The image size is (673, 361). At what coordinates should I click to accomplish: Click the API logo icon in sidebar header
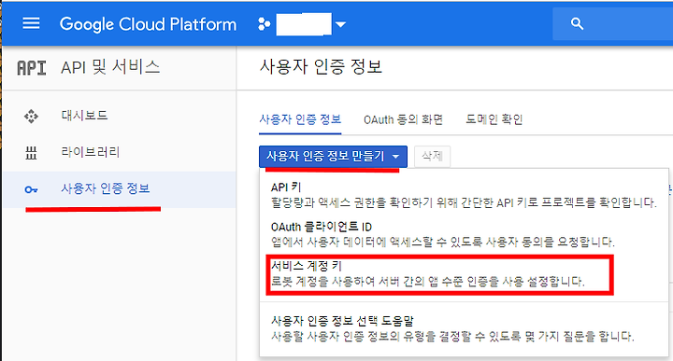(32, 68)
